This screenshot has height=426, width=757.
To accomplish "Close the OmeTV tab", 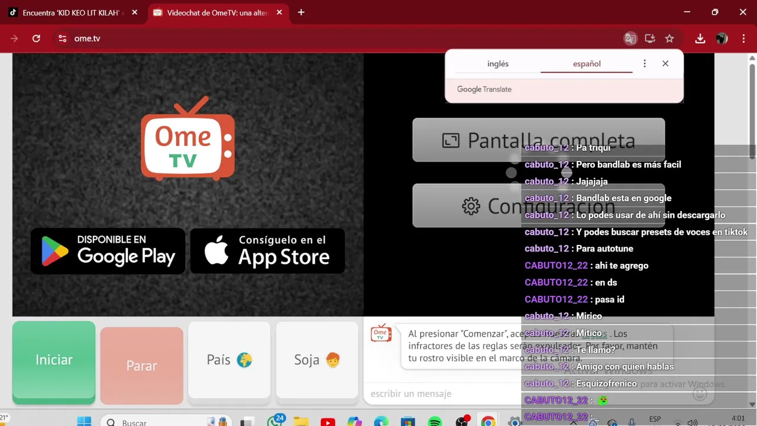I will point(279,12).
